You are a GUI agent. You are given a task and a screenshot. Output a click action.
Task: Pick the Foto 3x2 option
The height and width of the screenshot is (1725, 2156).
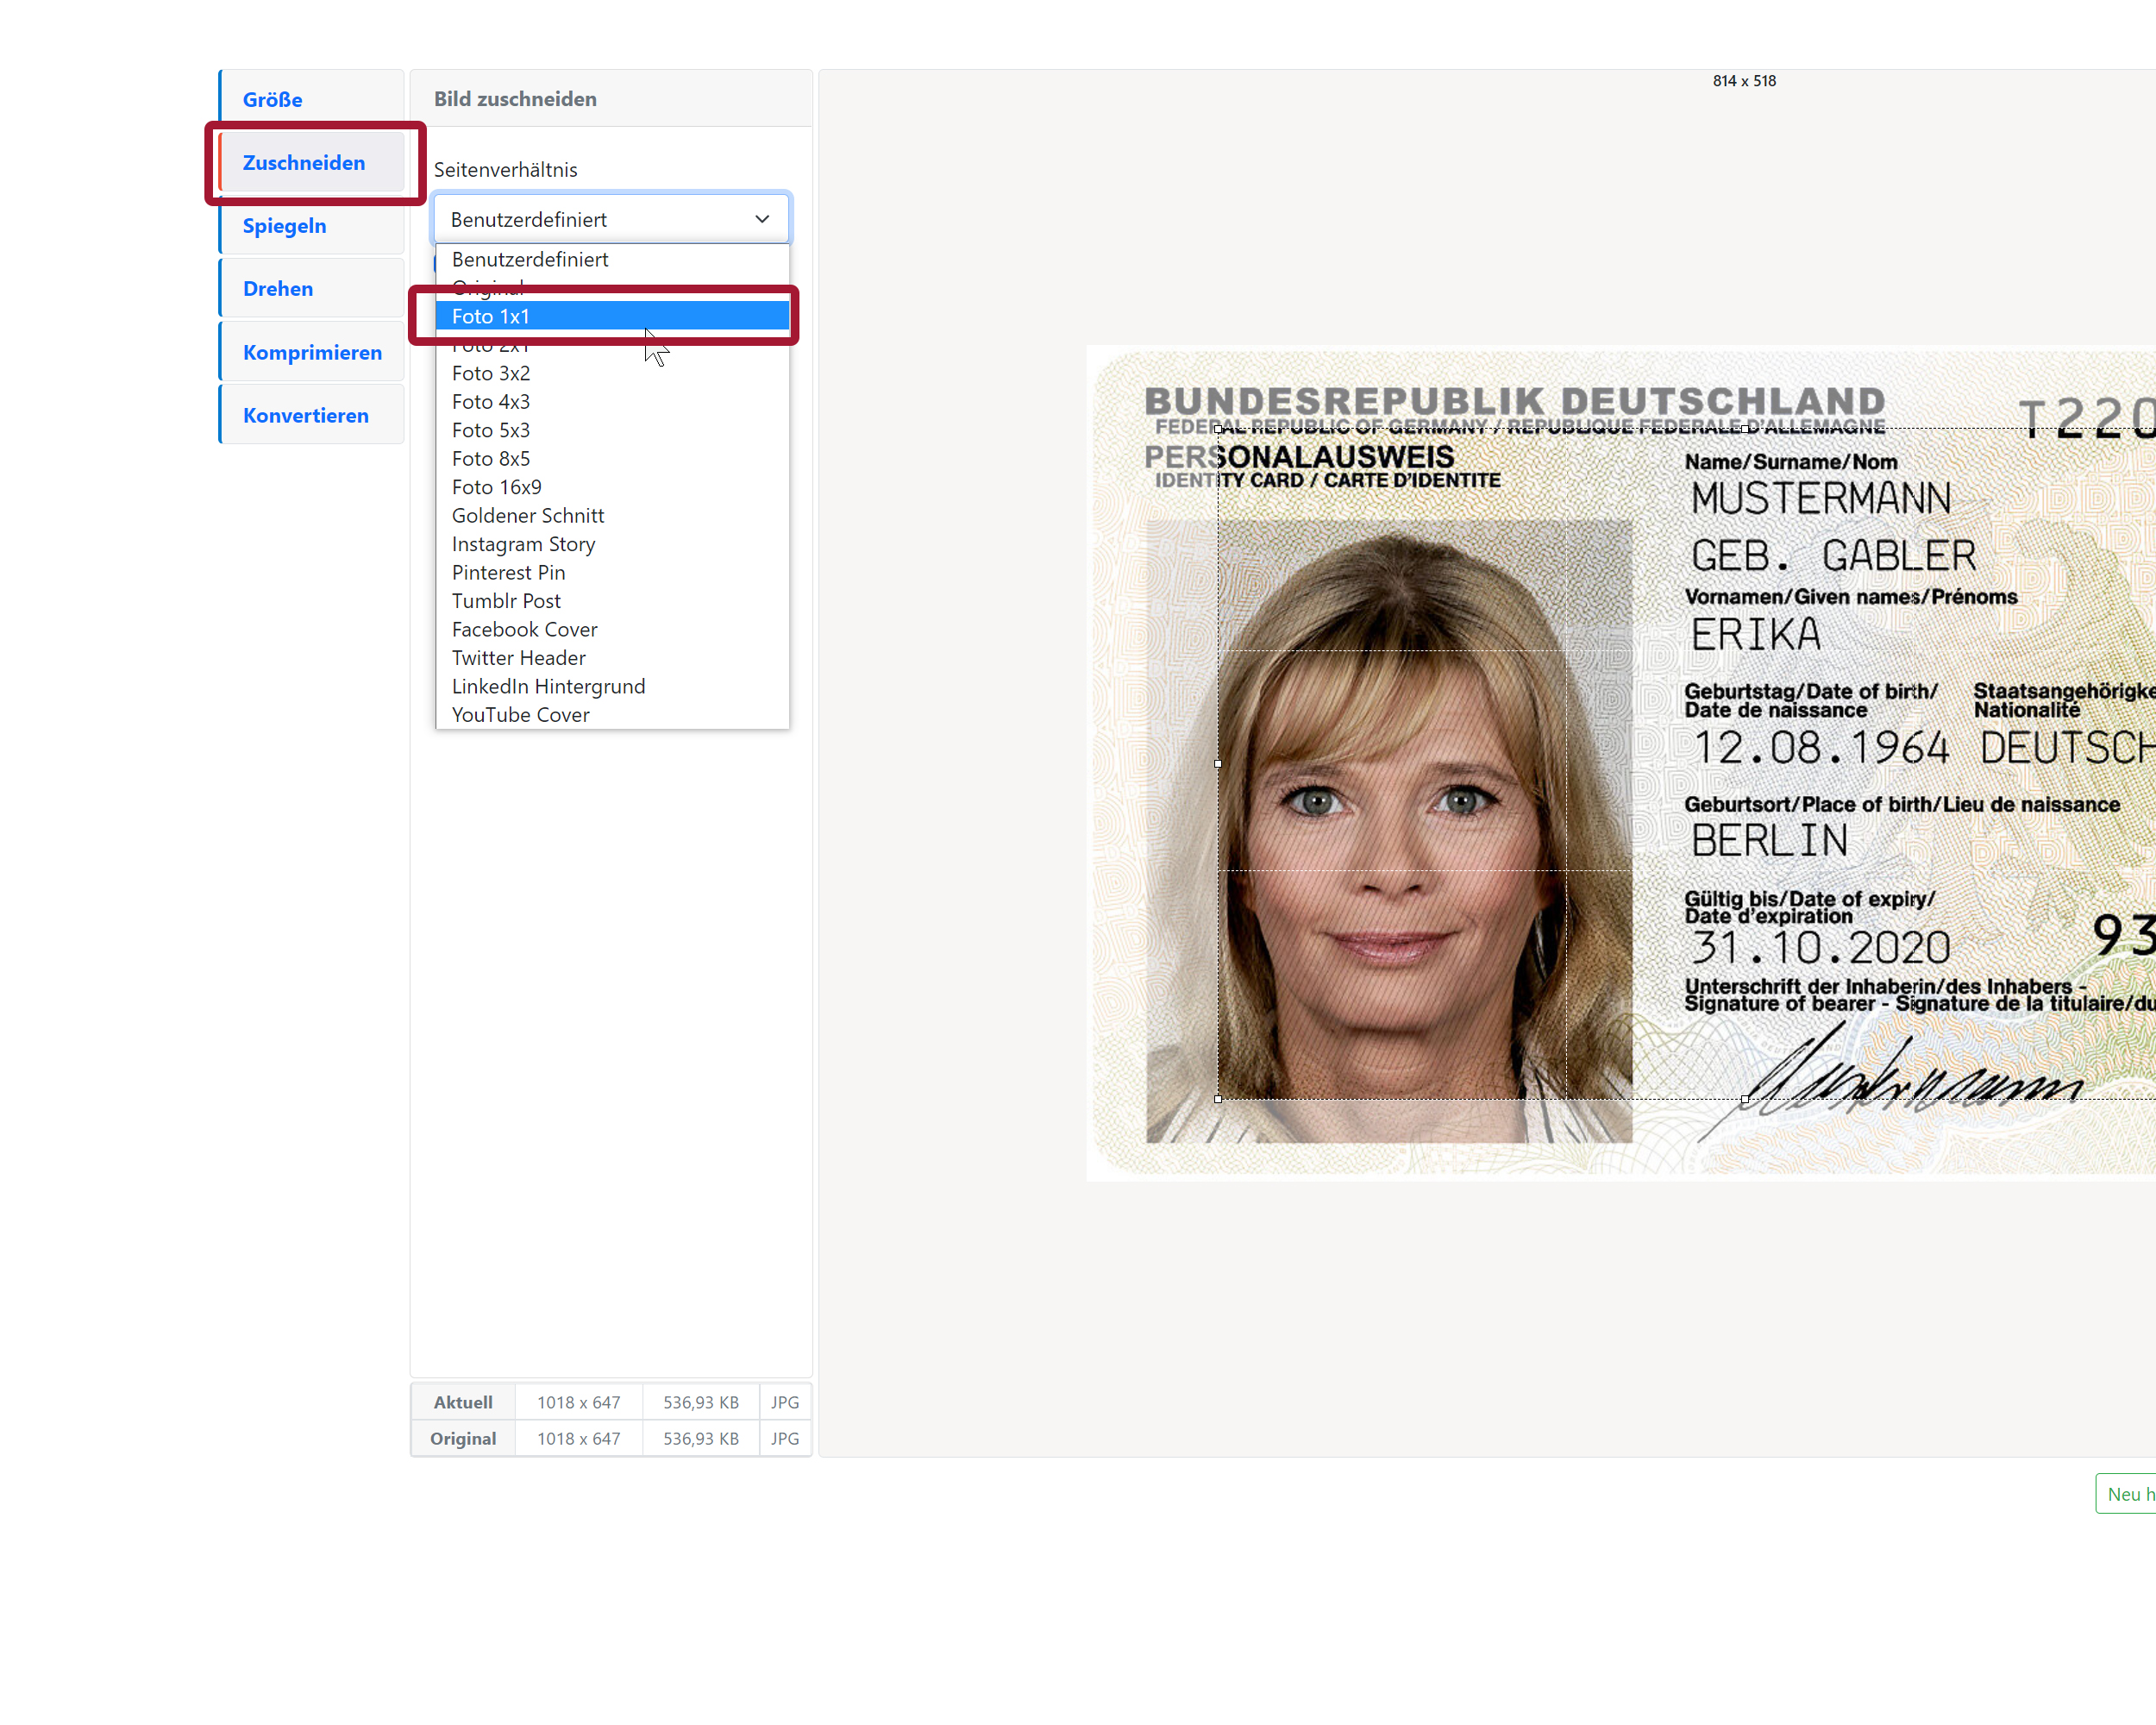490,374
